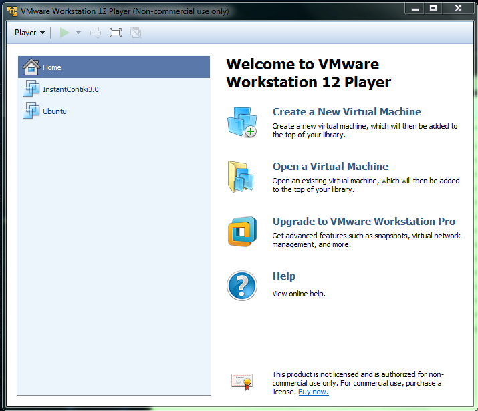Click the new virtual machine plus icon
Screen dimensions: 478x411
243,122
